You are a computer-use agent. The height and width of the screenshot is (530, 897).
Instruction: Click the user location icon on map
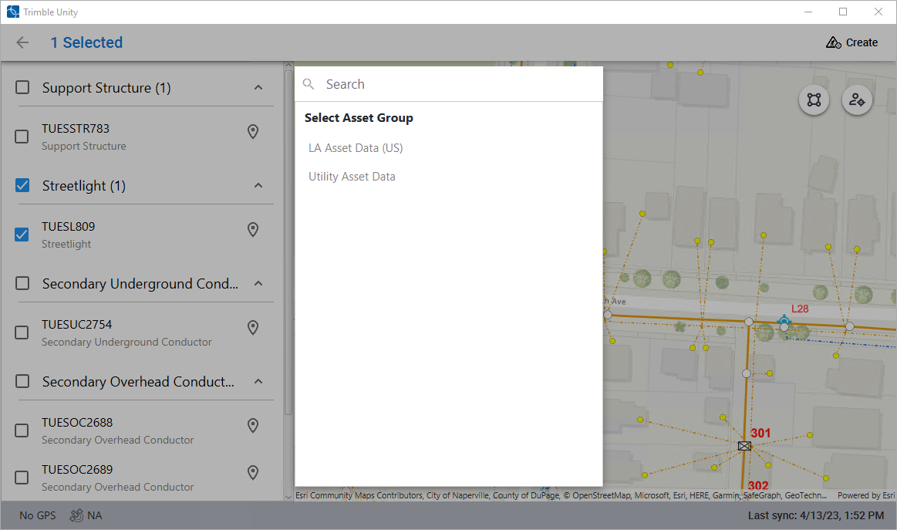click(x=857, y=100)
